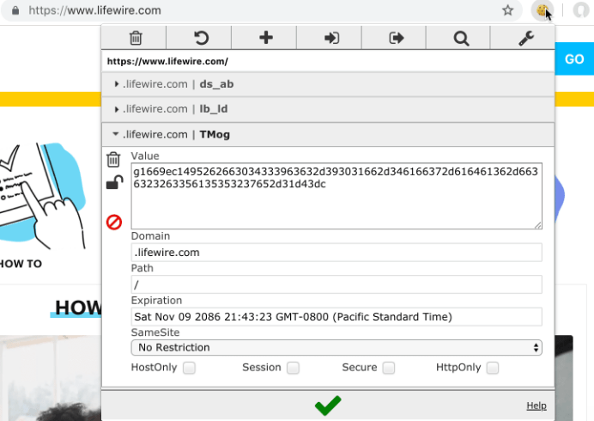The width and height of the screenshot is (594, 421).
Task: Save cookie changes with green checkmark
Action: coord(328,406)
